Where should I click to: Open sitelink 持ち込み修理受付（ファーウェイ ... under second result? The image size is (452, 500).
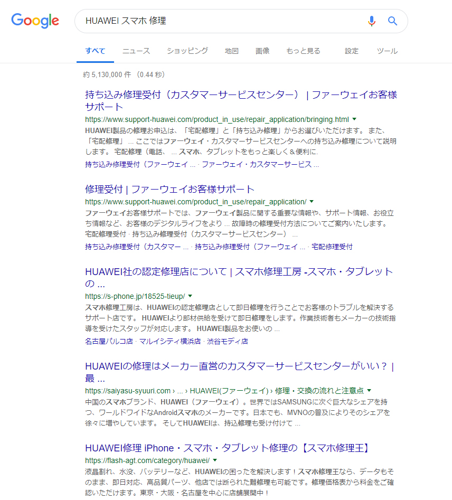[250, 247]
